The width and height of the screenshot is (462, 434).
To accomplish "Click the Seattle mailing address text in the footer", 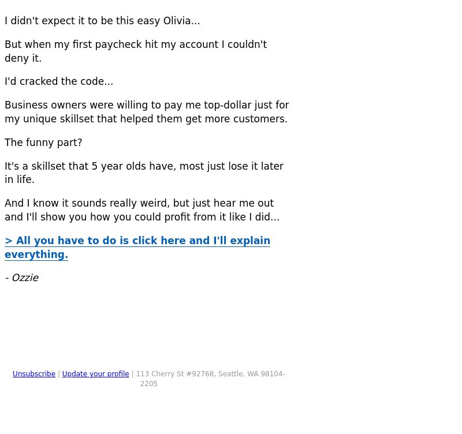I will pos(210,379).
